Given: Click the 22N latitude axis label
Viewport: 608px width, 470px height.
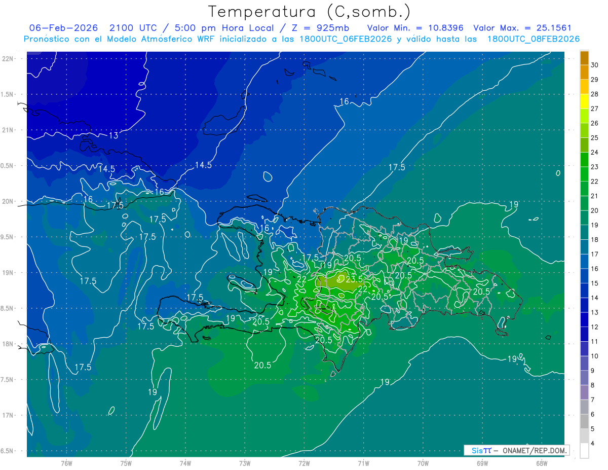Looking at the screenshot, I should tap(8, 58).
